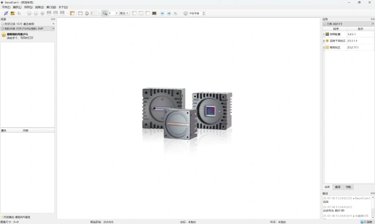Open the 捕获(C) menu
This screenshot has width=375, height=224.
(17, 7)
